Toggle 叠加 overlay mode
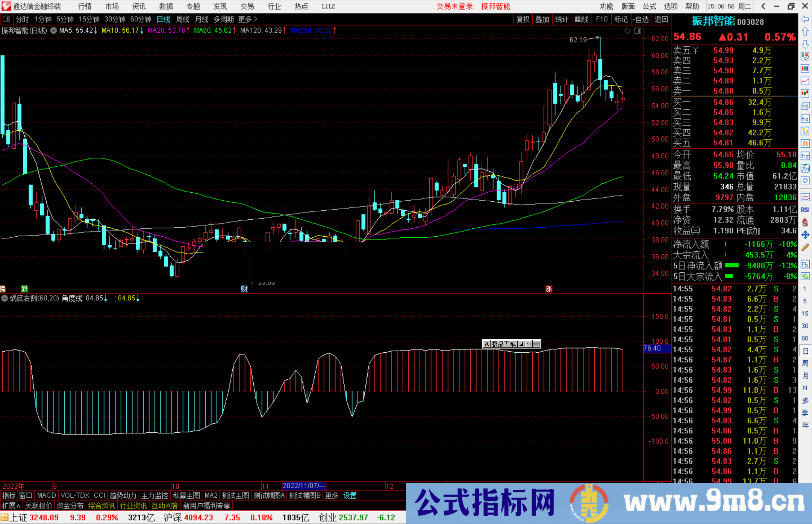The height and width of the screenshot is (524, 812). click(542, 19)
